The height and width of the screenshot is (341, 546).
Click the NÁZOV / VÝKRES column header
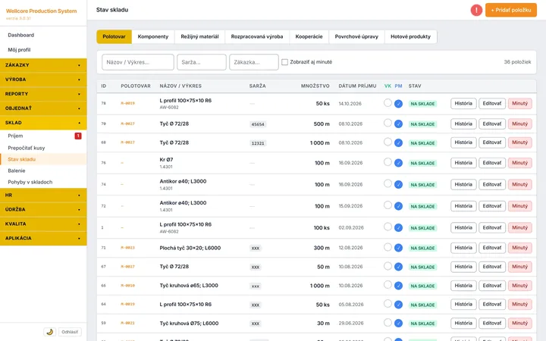tap(180, 86)
